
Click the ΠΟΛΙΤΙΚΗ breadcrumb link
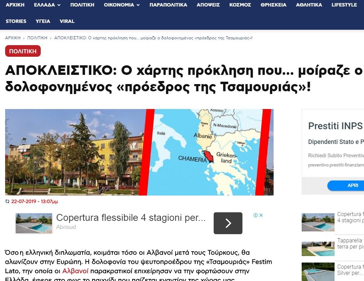click(x=37, y=38)
